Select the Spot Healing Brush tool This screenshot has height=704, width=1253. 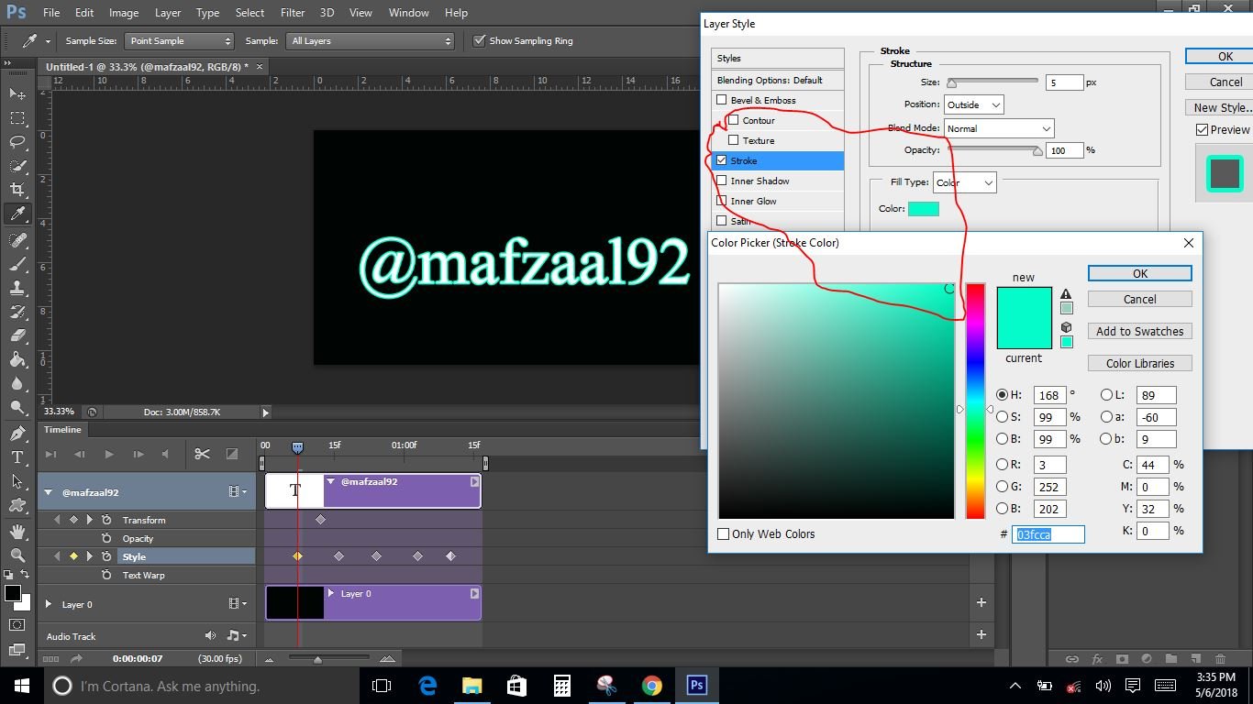point(17,239)
